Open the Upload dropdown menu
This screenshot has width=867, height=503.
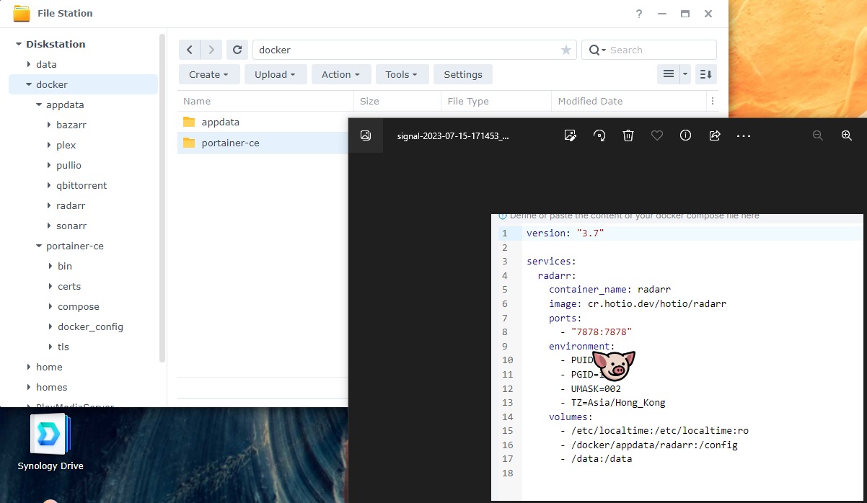click(x=276, y=74)
